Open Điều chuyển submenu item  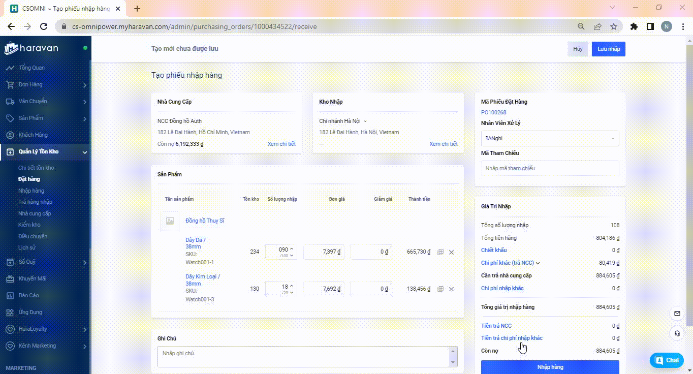tap(33, 236)
